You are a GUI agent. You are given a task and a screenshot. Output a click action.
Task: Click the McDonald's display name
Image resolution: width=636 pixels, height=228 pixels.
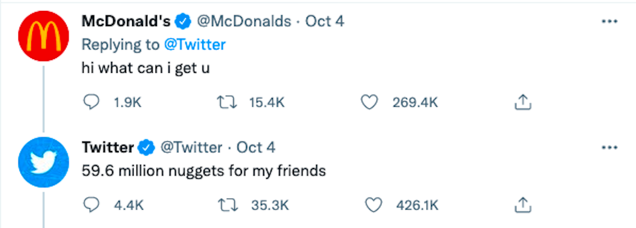point(126,21)
